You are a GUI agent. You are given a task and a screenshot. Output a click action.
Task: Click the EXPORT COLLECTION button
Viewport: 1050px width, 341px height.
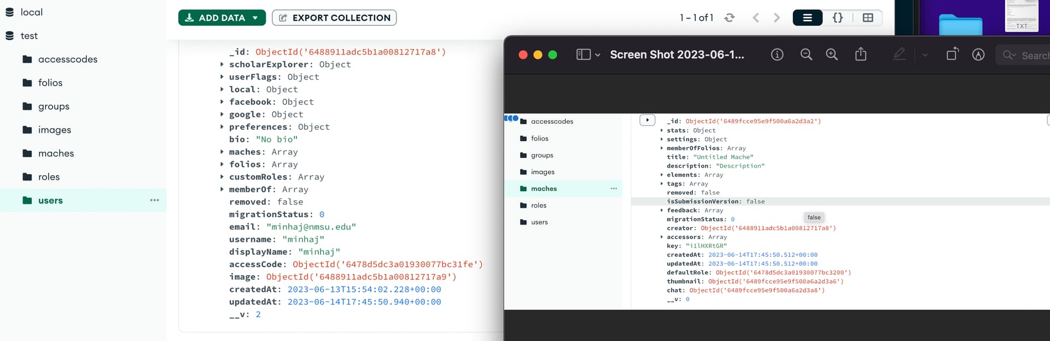334,18
